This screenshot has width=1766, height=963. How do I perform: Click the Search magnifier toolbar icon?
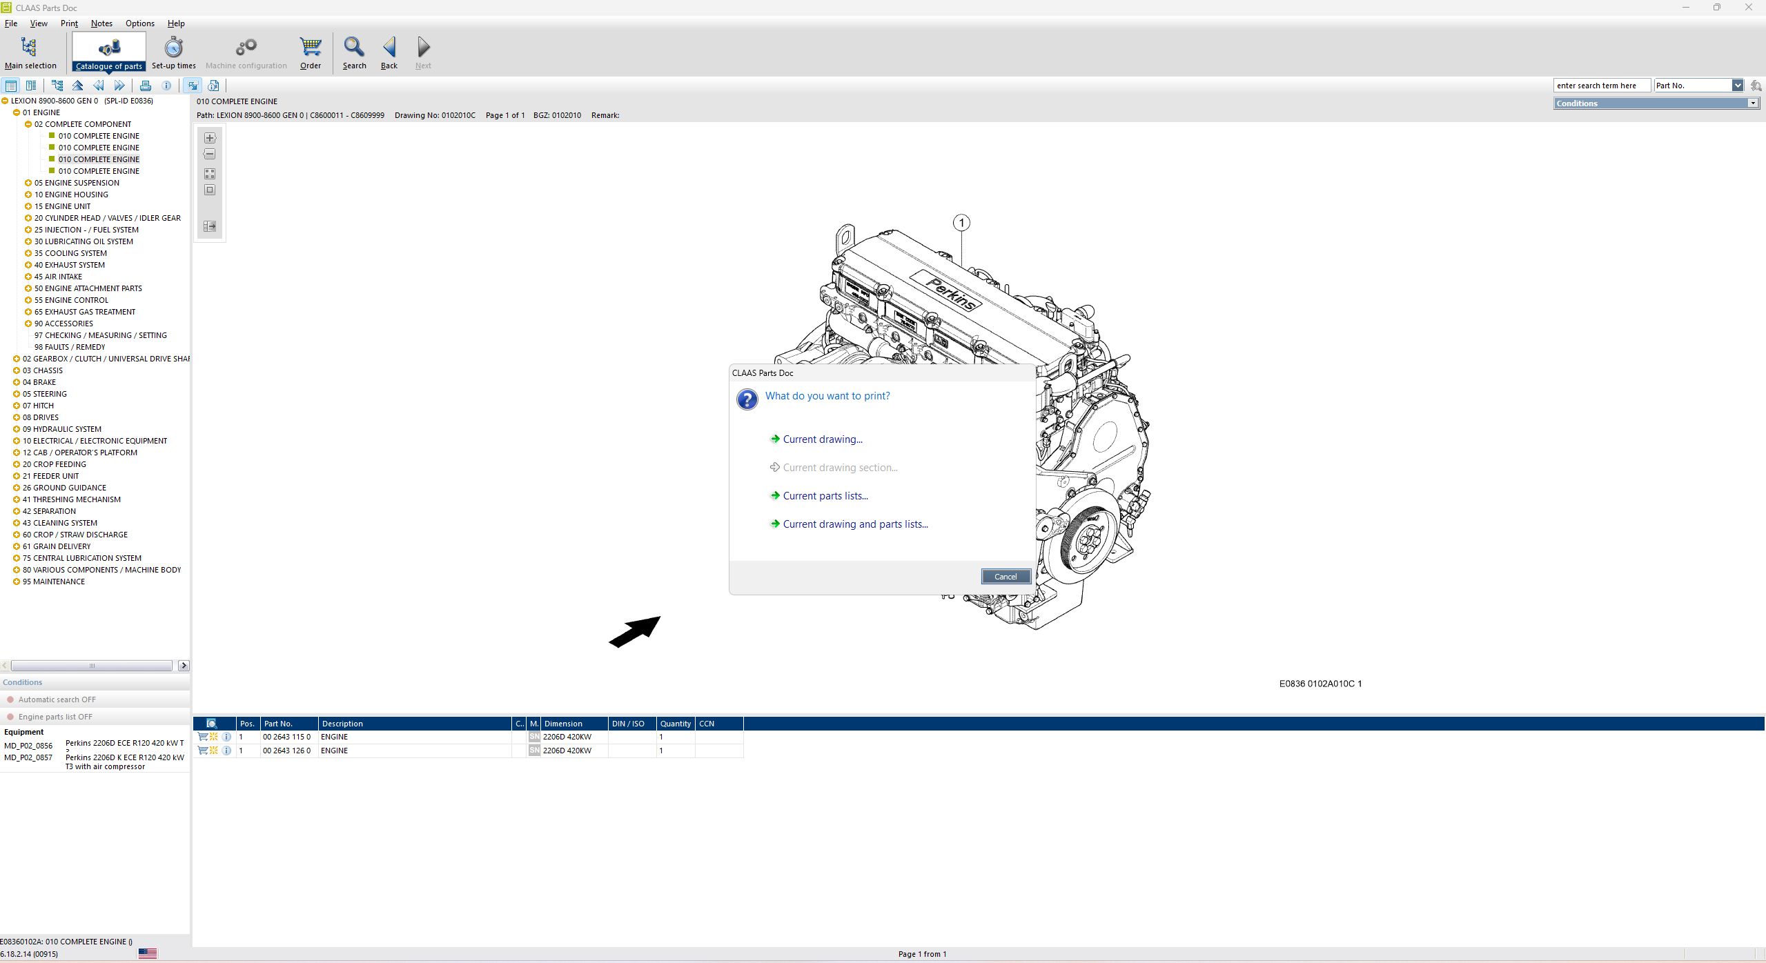pyautogui.click(x=354, y=48)
